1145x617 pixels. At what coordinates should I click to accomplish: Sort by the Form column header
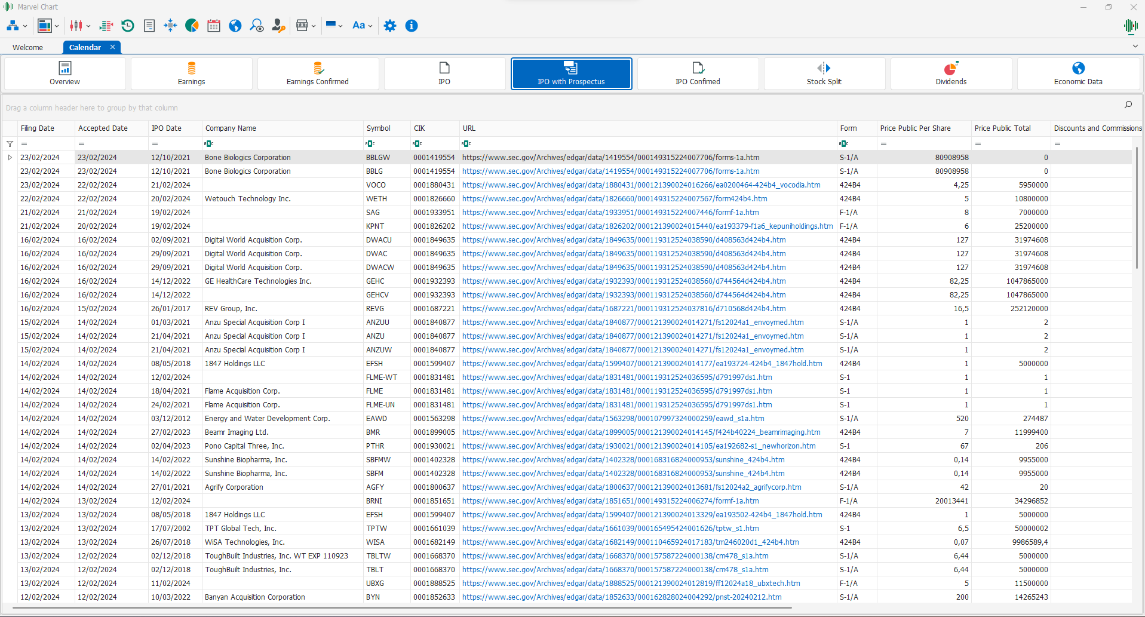[857, 128]
